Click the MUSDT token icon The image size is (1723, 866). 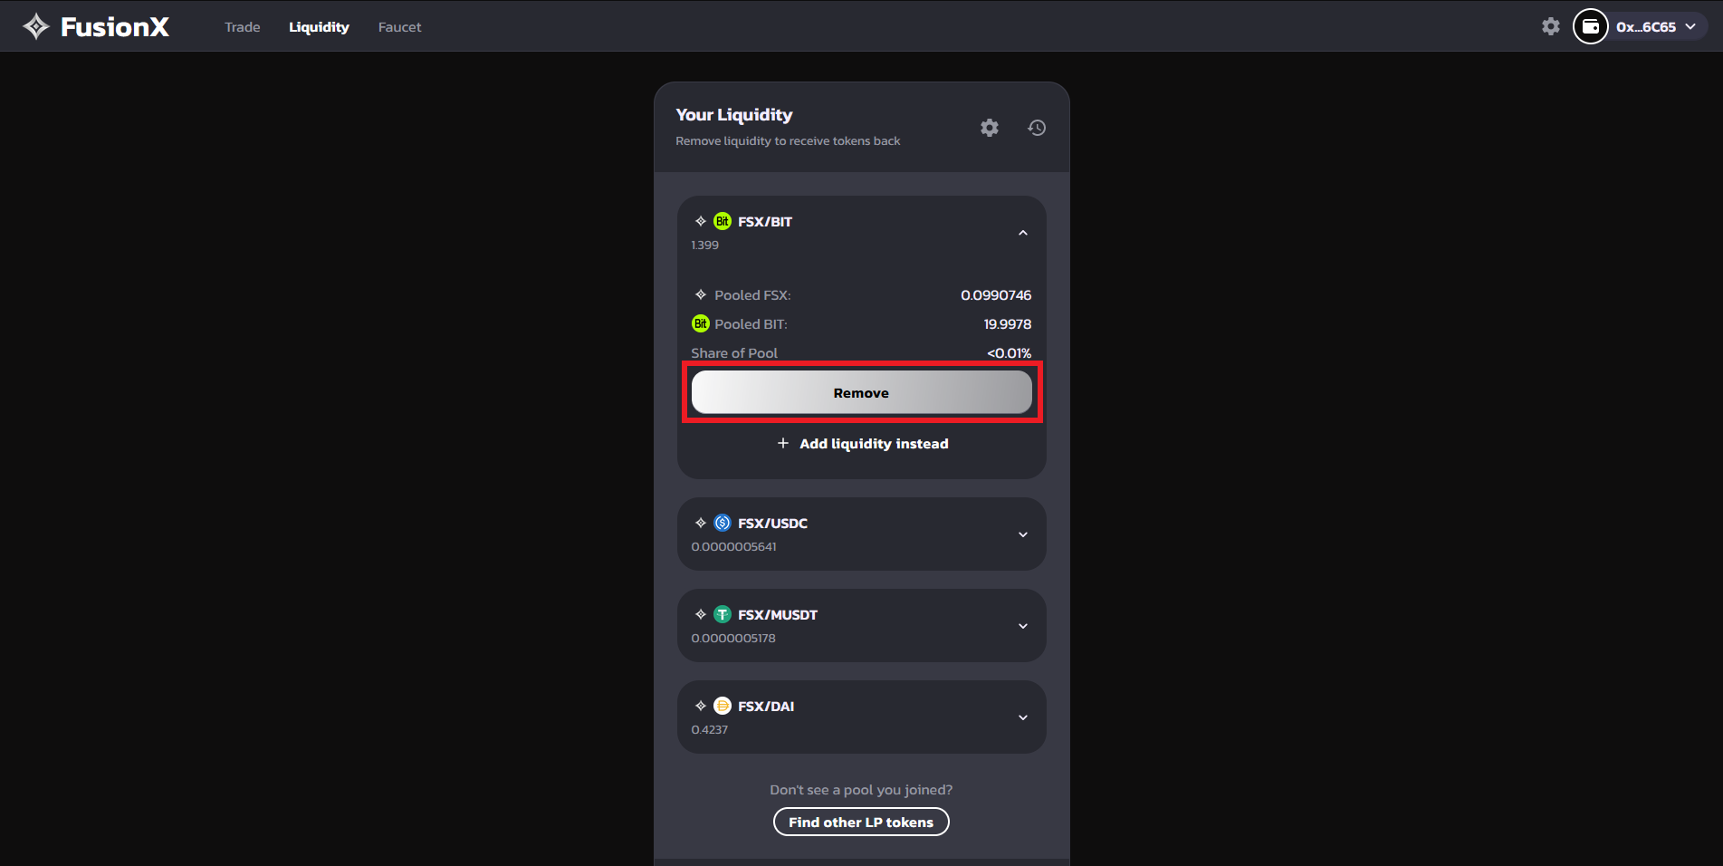[x=723, y=614]
